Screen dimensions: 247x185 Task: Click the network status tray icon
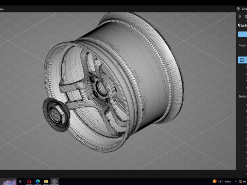pos(240,181)
